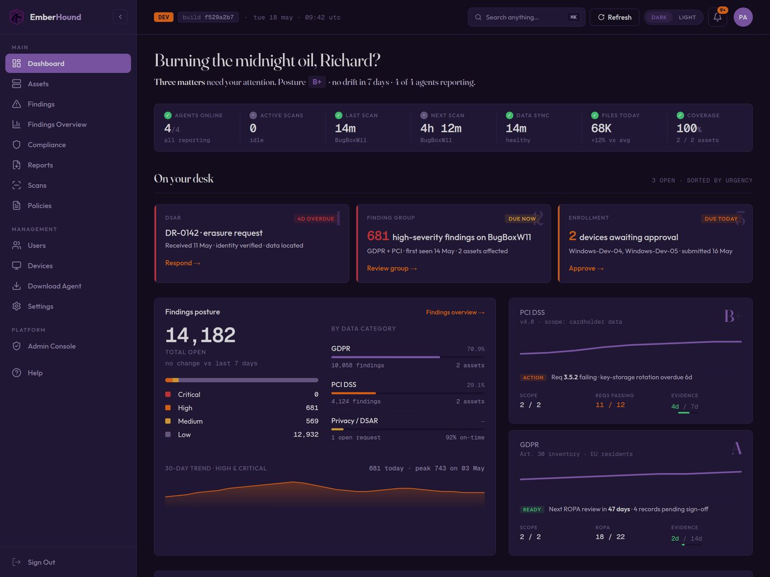Open Help via question mark icon

[x=17, y=373]
